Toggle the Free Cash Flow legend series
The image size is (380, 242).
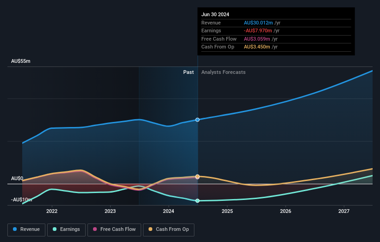point(114,230)
